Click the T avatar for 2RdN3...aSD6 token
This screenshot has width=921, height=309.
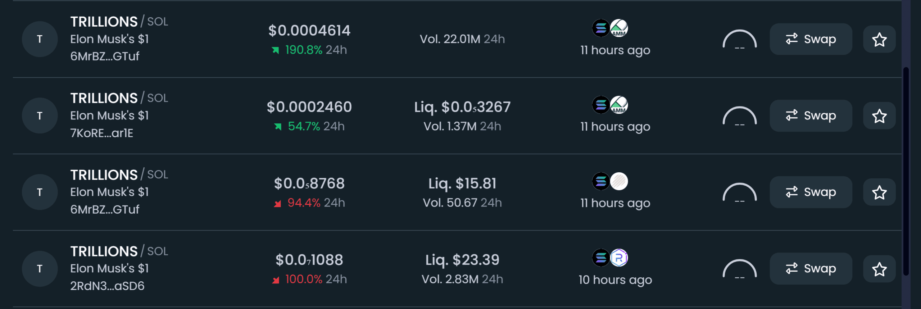point(40,269)
